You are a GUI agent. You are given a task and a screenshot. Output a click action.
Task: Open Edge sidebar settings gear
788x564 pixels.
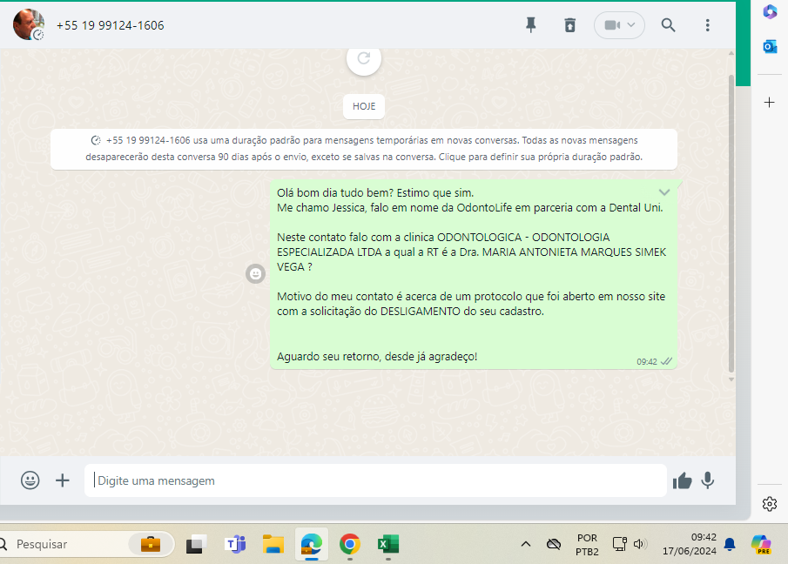point(770,504)
